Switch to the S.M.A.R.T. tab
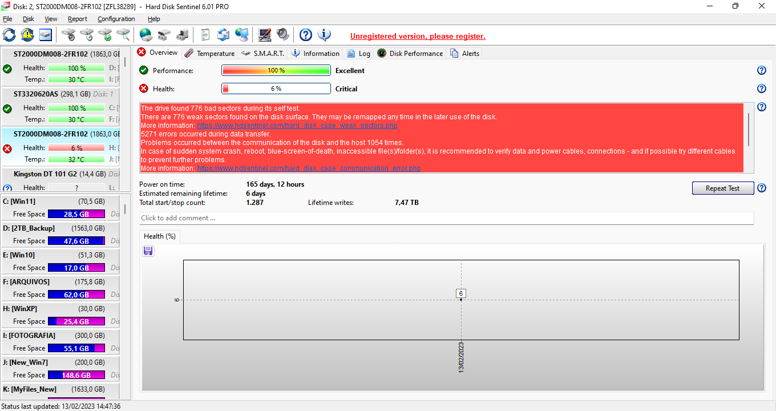Screen dimensions: 776x411 pos(262,53)
